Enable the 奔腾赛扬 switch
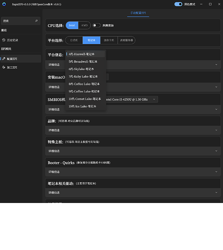Screen dimensions: 223x250 coord(96,25)
